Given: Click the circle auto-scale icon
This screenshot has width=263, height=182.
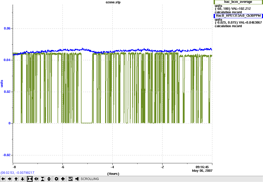Looking at the screenshot, I should 57,179.
